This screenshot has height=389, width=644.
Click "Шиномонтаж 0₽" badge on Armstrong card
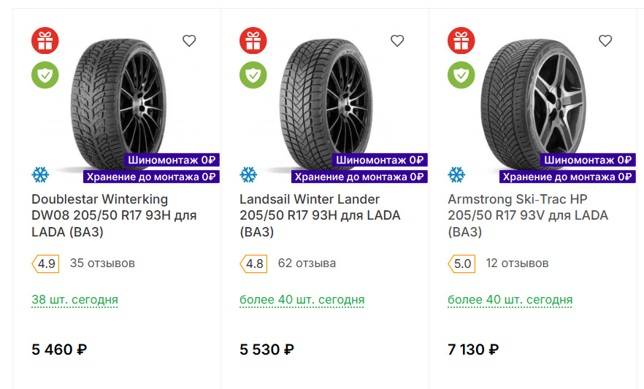click(588, 160)
